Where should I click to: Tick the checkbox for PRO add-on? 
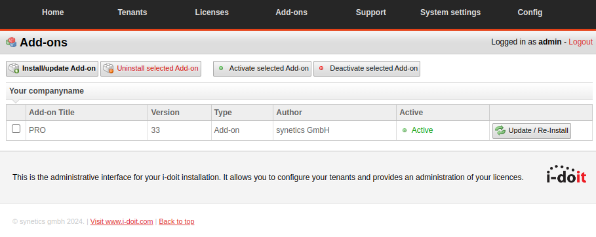coord(16,129)
